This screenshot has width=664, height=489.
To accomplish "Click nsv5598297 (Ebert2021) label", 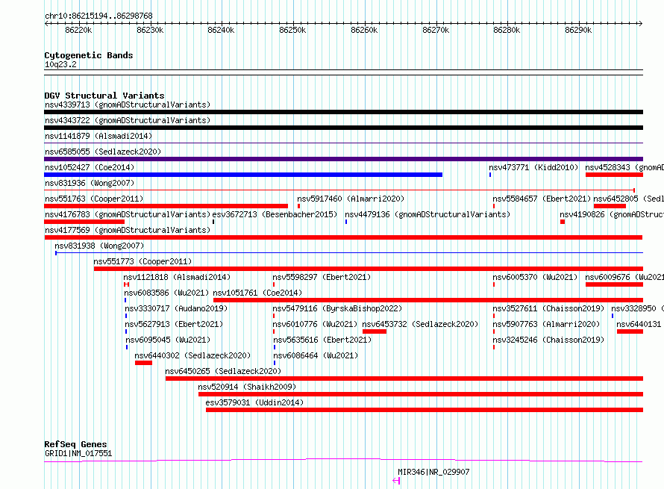I will pos(322,277).
